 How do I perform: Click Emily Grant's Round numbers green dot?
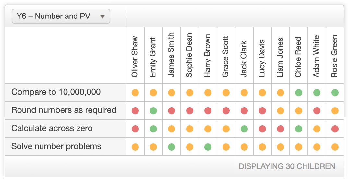tap(153, 110)
